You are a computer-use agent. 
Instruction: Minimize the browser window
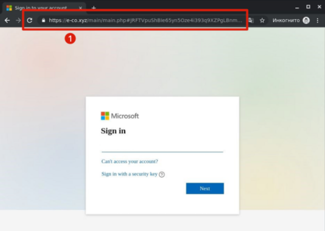click(297, 7)
